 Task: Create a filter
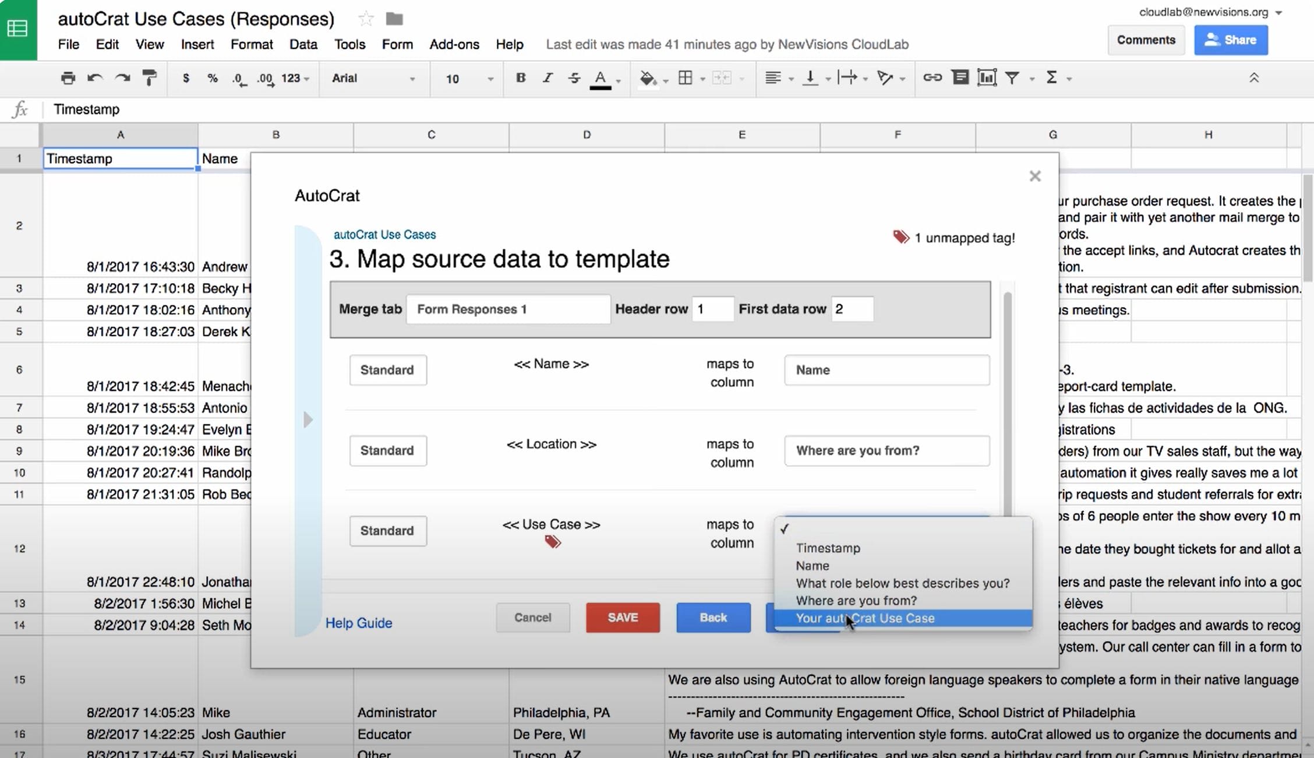1014,77
